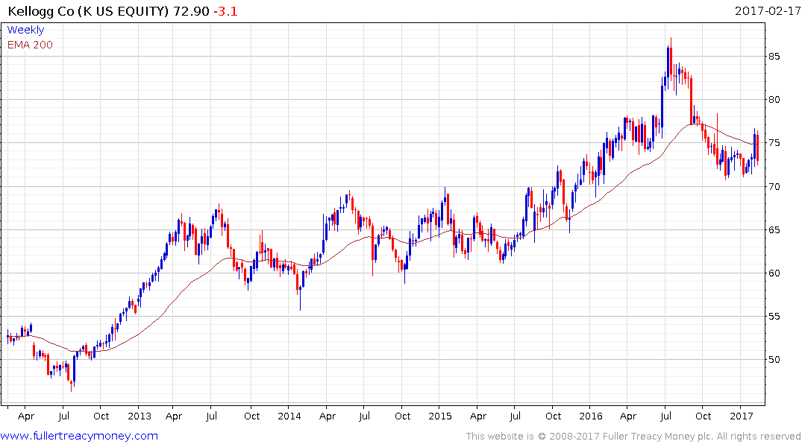The height and width of the screenshot is (447, 802).
Task: Click the 70 price axis label
Action: (x=774, y=186)
